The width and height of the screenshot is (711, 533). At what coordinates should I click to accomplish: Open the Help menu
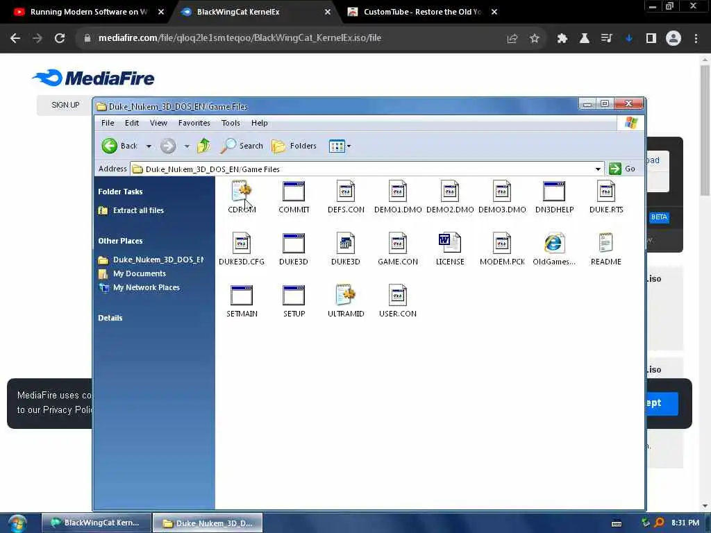(x=260, y=123)
